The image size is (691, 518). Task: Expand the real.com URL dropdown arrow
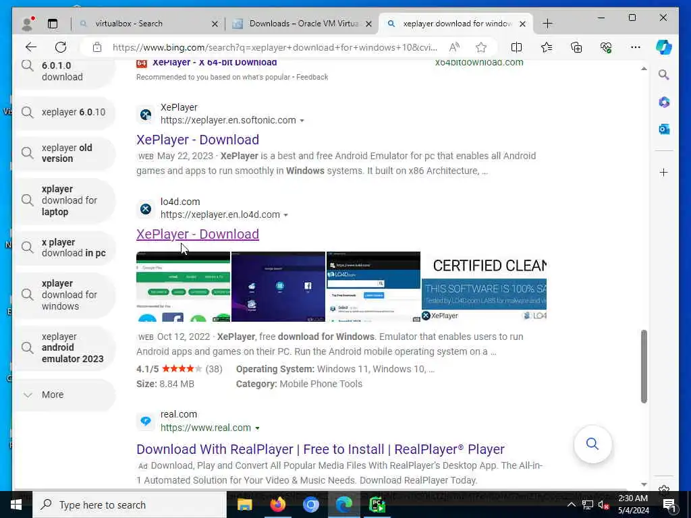click(257, 428)
